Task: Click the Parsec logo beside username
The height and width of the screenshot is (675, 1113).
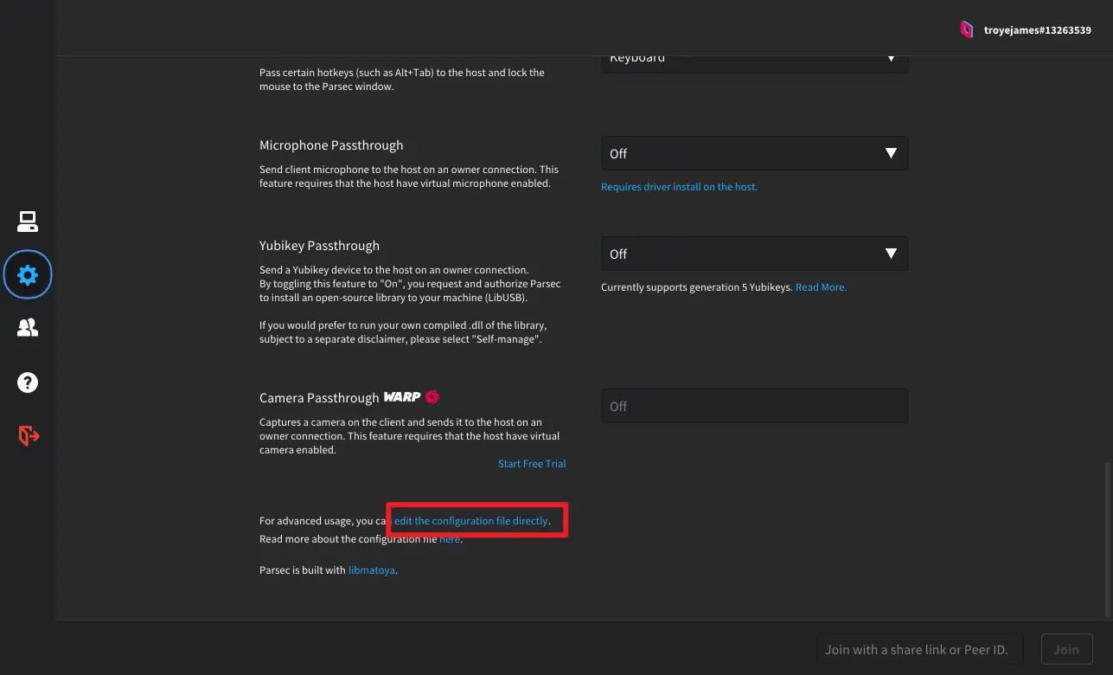Action: [966, 29]
